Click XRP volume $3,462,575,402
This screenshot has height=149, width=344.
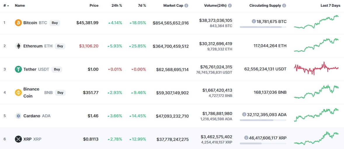(x=216, y=137)
